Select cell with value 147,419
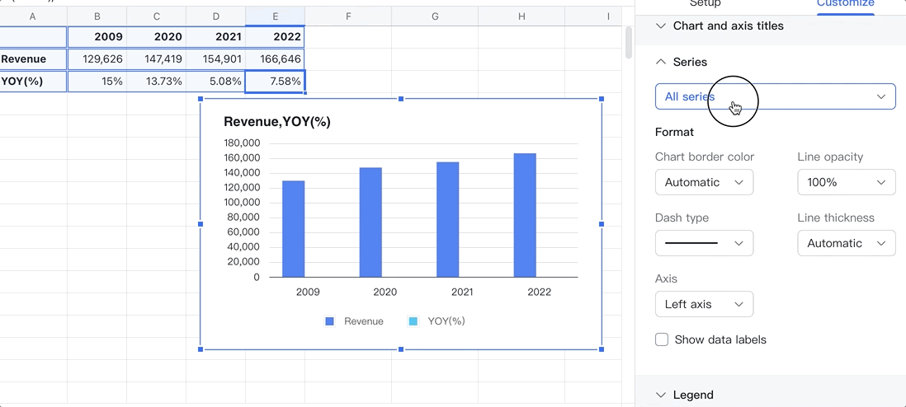Image resolution: width=906 pixels, height=407 pixels. [x=157, y=58]
